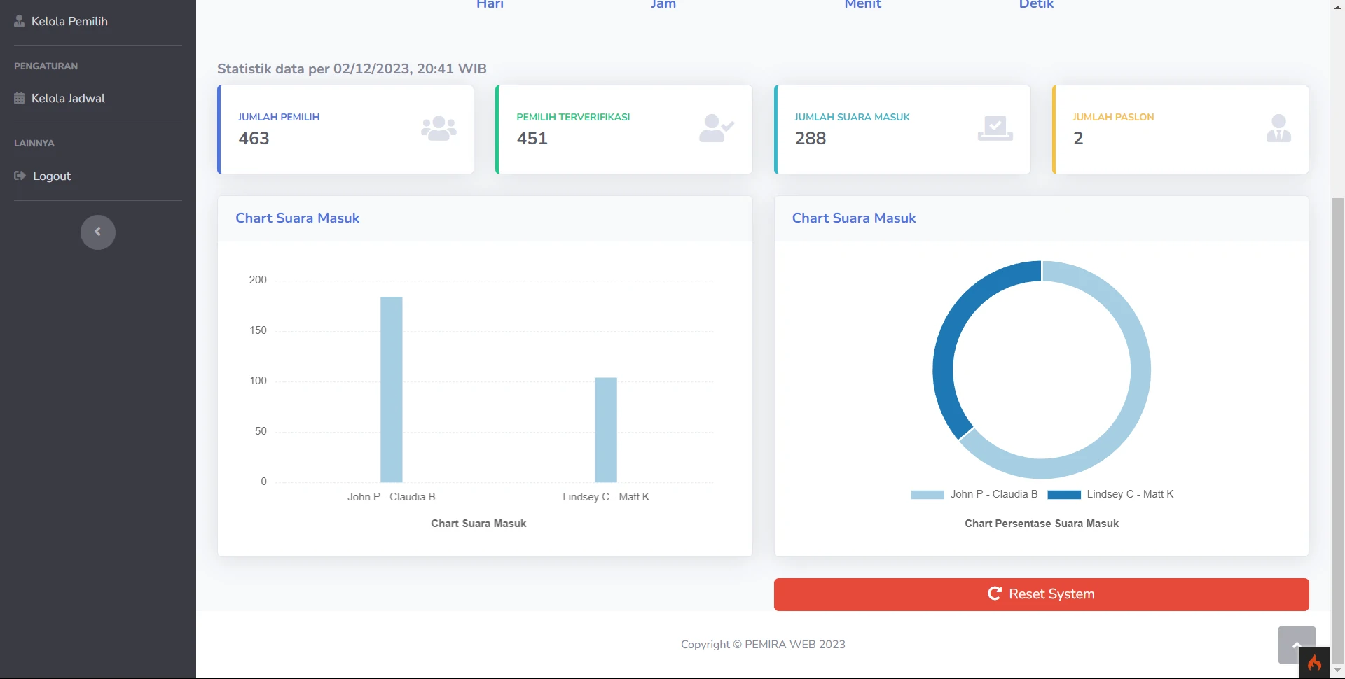Click the candidate person icon in Jumlah Paslon card
The width and height of the screenshot is (1345, 679).
pos(1278,129)
